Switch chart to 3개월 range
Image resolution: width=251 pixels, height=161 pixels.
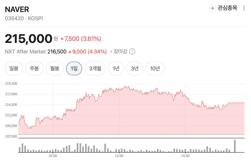tap(95, 68)
